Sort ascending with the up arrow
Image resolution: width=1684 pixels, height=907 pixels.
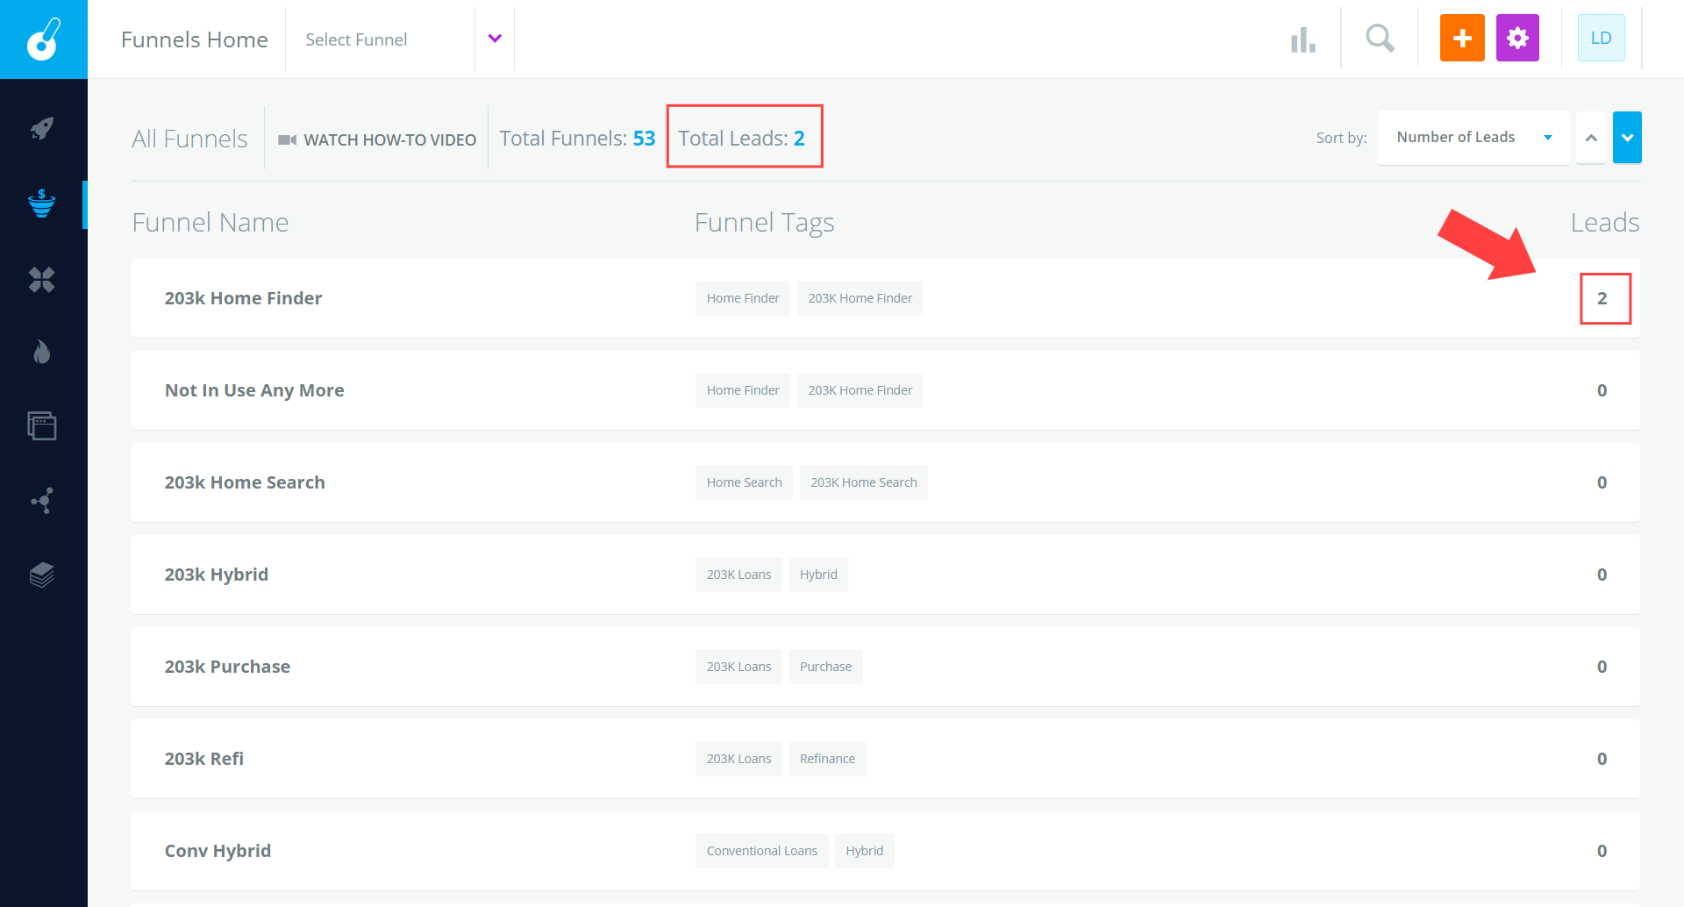click(x=1591, y=138)
